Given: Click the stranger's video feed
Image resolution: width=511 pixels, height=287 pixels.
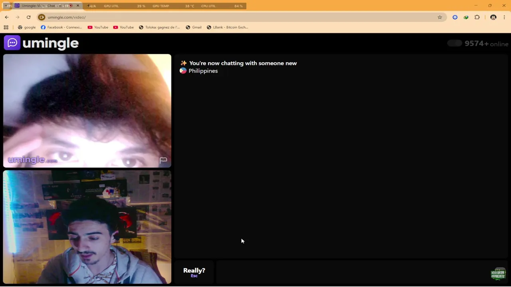Looking at the screenshot, I should click(x=87, y=111).
